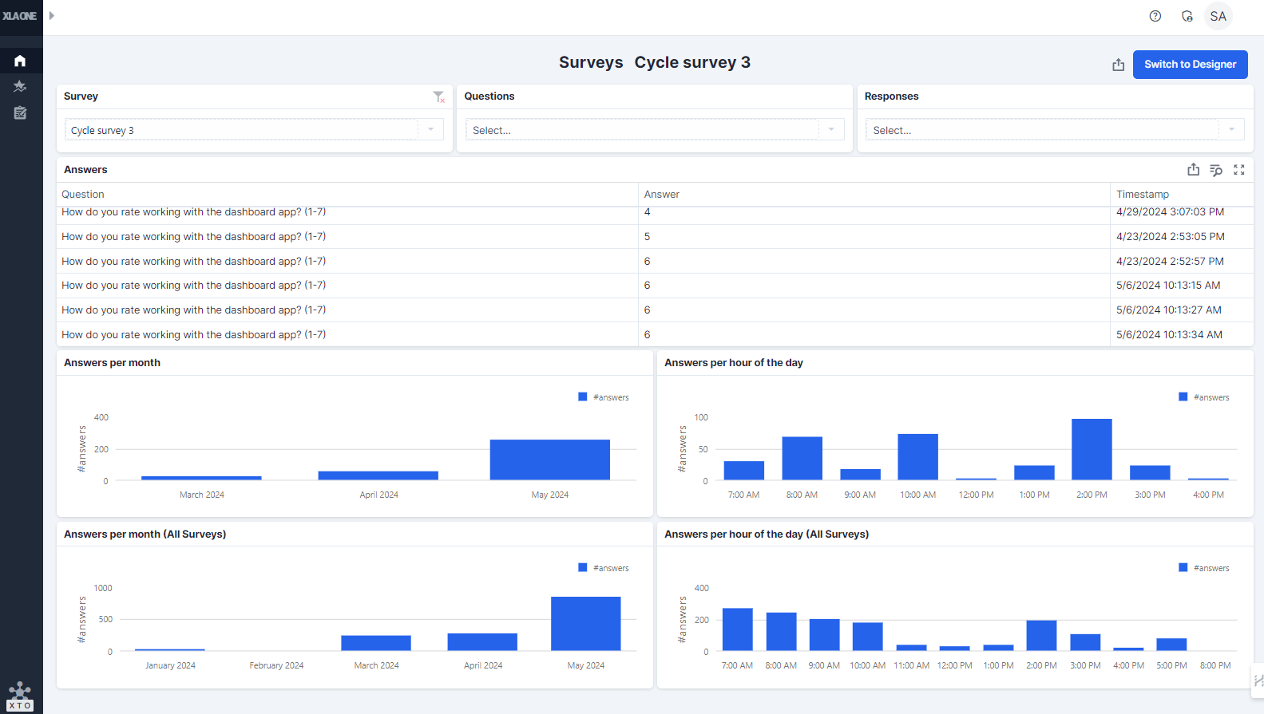This screenshot has width=1264, height=714.
Task: Open the Responses Select dropdown
Action: pyautogui.click(x=1230, y=130)
